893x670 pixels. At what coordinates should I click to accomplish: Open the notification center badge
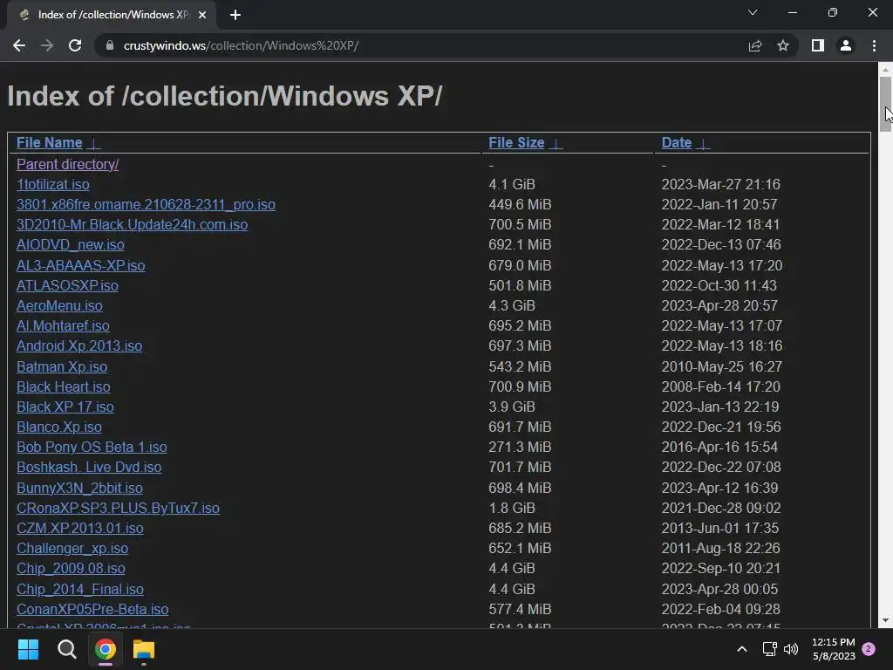point(869,649)
